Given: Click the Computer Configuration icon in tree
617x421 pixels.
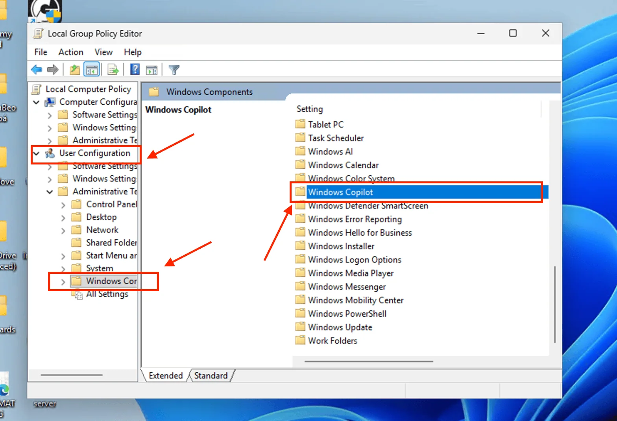Looking at the screenshot, I should (x=50, y=102).
